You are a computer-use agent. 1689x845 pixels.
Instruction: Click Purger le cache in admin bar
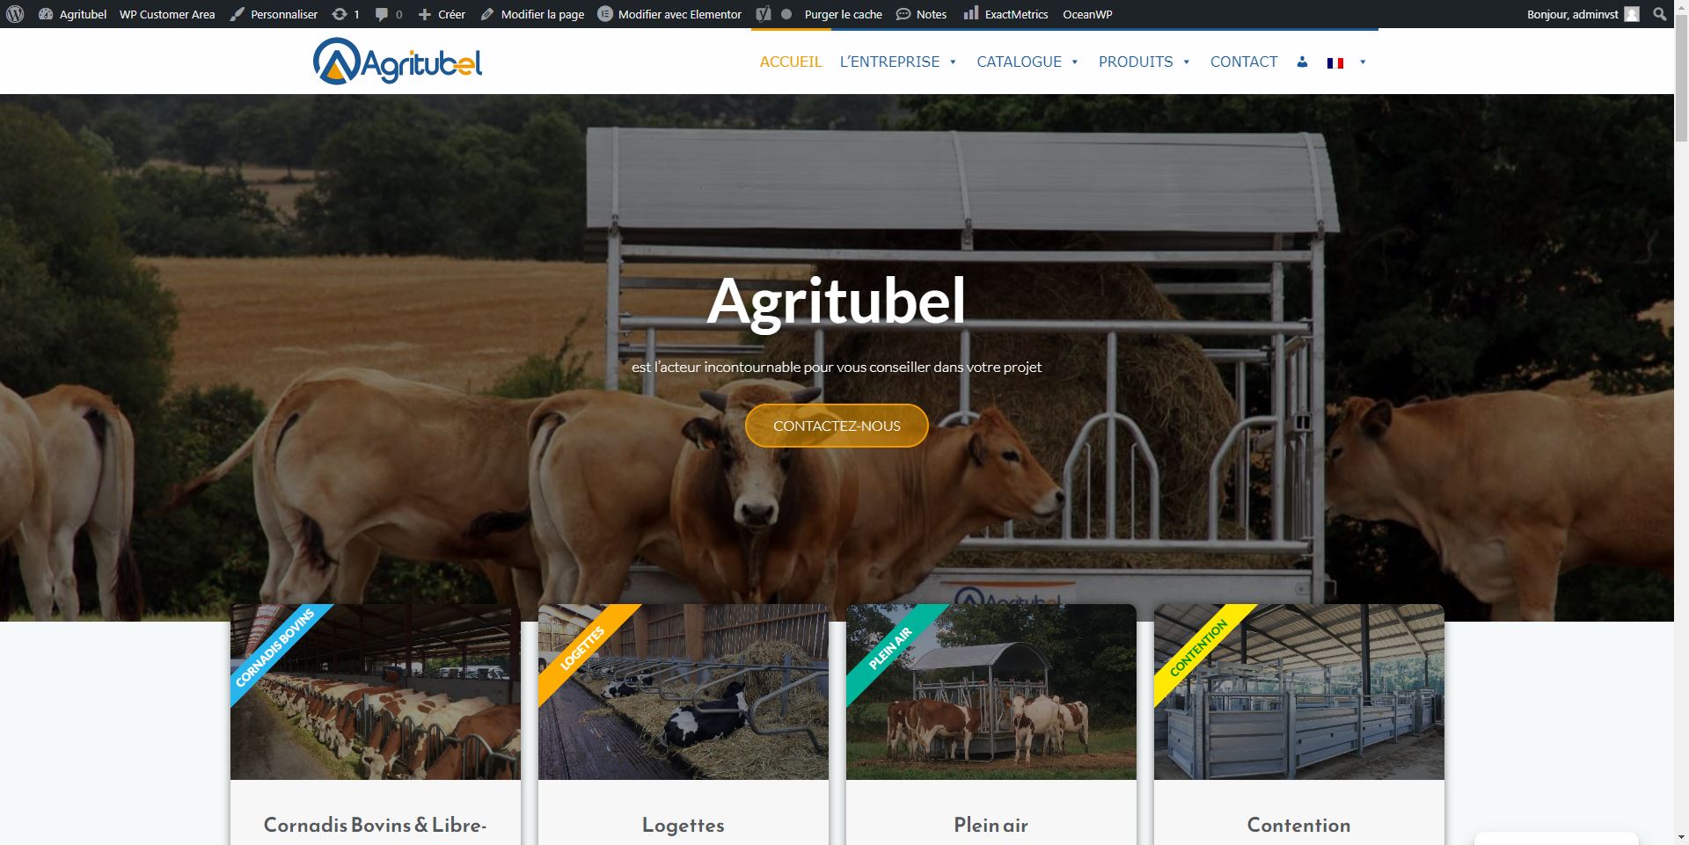843,14
